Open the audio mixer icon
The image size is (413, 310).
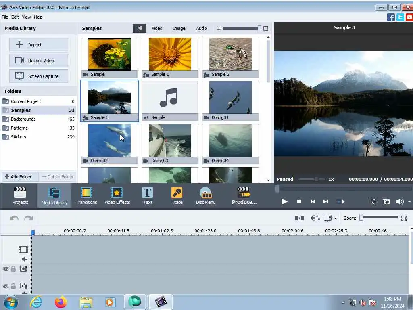315,218
